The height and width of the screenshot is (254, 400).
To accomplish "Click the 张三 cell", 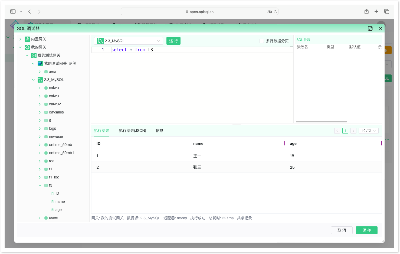I will point(197,167).
